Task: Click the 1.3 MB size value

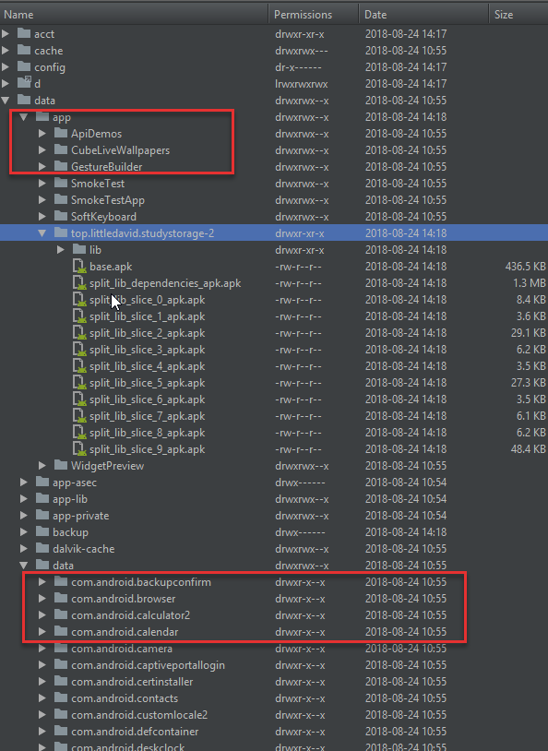Action: click(530, 283)
